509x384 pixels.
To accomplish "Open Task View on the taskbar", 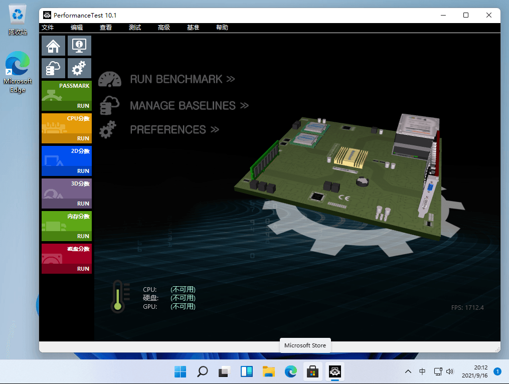I will 224,371.
